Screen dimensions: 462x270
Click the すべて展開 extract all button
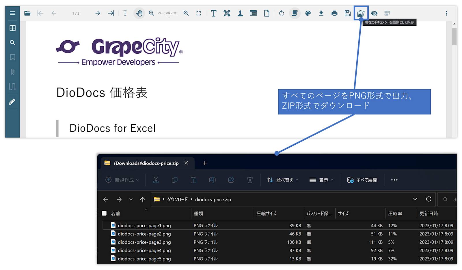click(362, 180)
